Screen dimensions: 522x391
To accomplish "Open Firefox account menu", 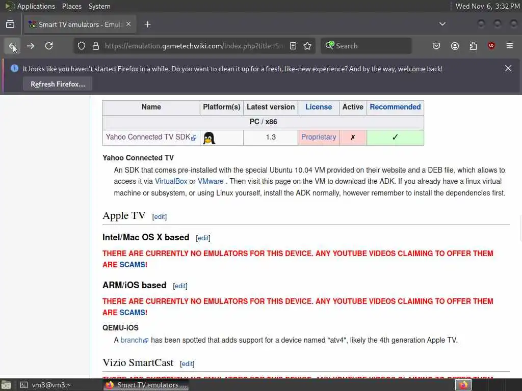I will point(455,46).
